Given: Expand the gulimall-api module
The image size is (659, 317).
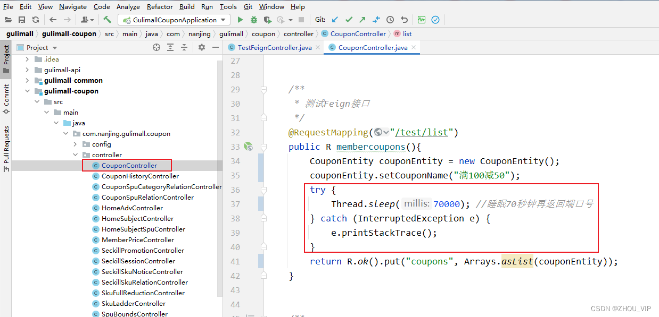Looking at the screenshot, I should tap(27, 70).
